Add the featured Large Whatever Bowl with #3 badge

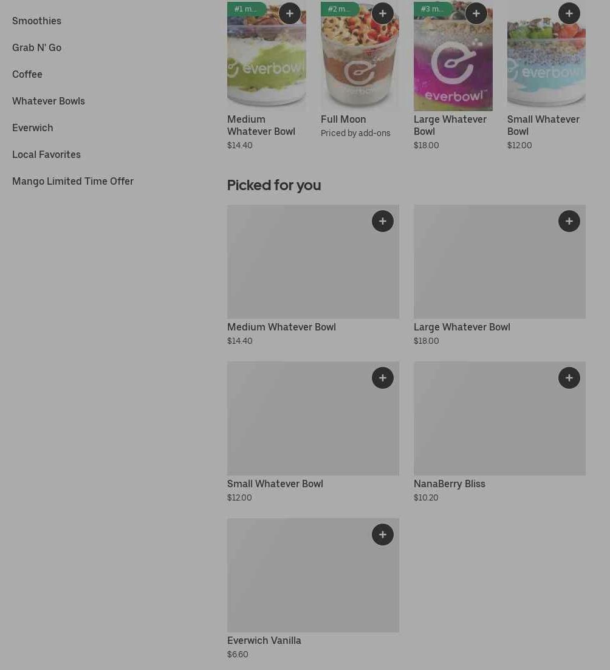point(476,13)
